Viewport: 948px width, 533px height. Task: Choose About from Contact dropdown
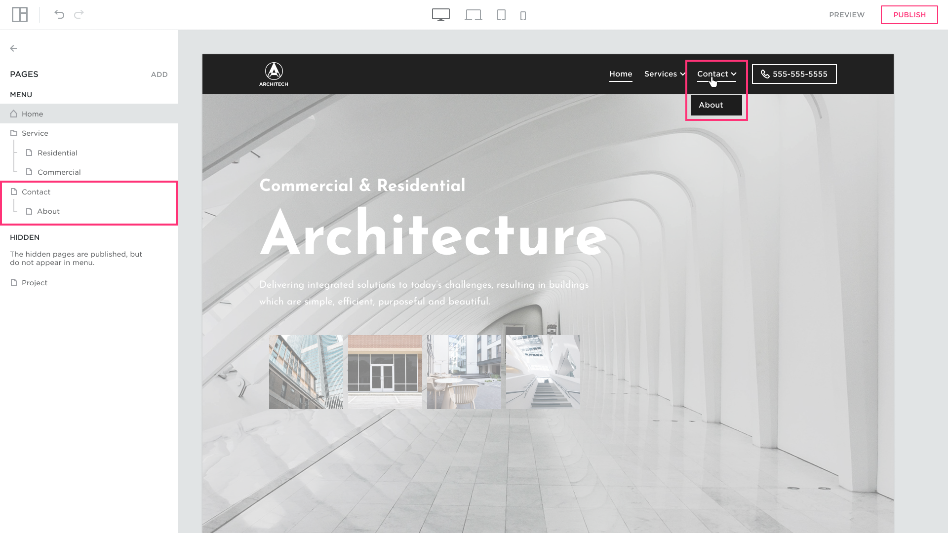[716, 105]
